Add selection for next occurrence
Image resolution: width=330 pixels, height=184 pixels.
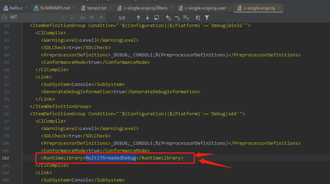point(168,18)
